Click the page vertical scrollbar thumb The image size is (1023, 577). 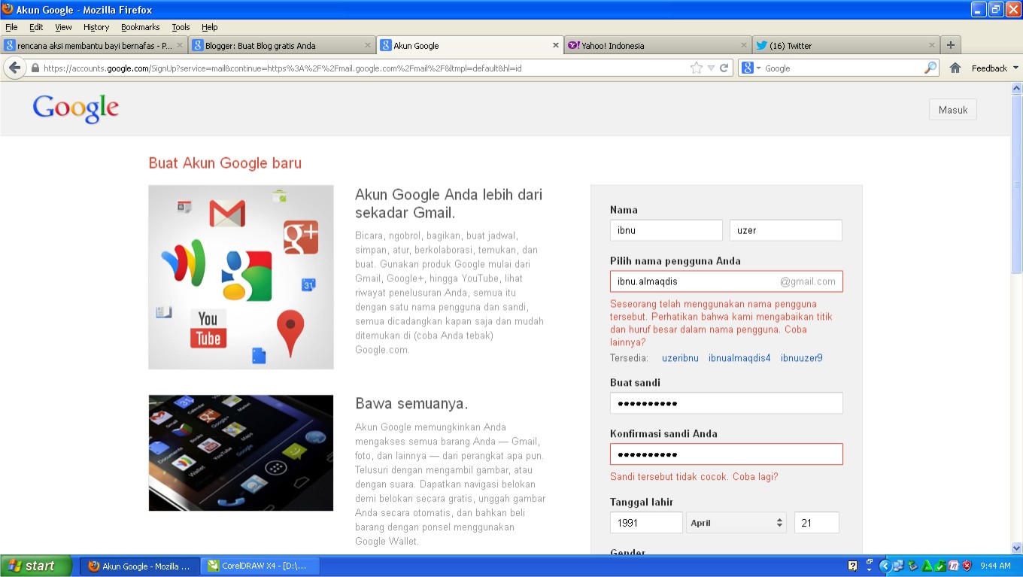click(1017, 184)
